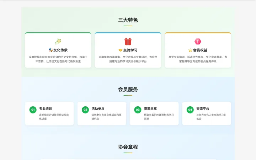Click the text 与各界文化人士交流学习的机会
This screenshot has width=256, height=160.
coord(211,117)
